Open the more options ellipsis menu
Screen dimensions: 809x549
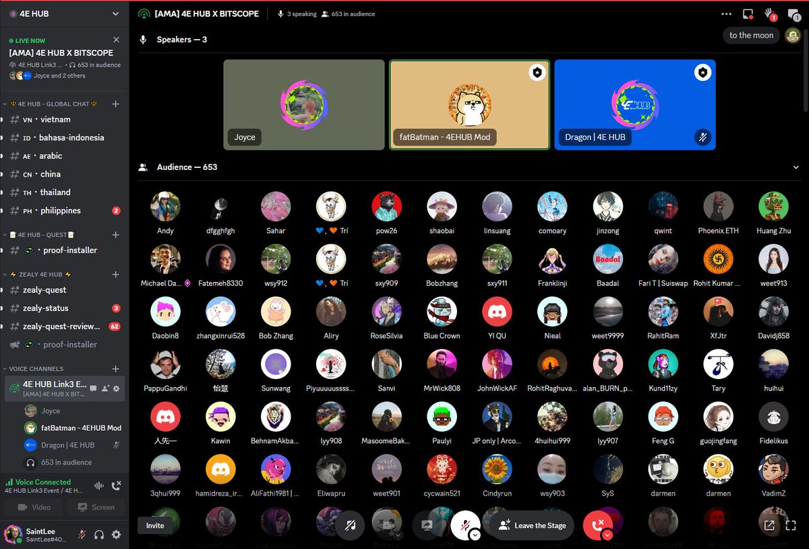[x=726, y=13]
